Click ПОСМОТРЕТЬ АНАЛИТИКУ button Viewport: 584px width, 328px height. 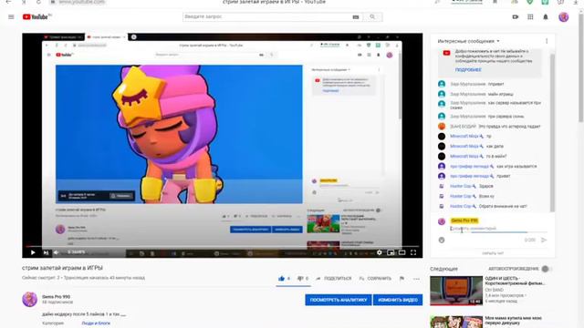[x=339, y=300]
